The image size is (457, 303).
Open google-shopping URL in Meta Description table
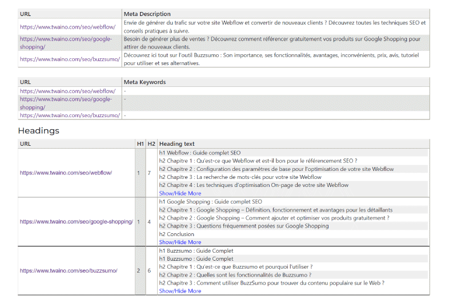coord(66,43)
